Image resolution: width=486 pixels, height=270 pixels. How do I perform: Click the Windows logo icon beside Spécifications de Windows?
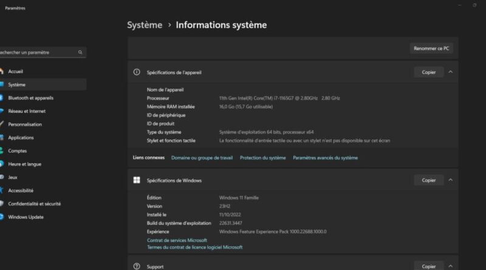click(x=137, y=180)
